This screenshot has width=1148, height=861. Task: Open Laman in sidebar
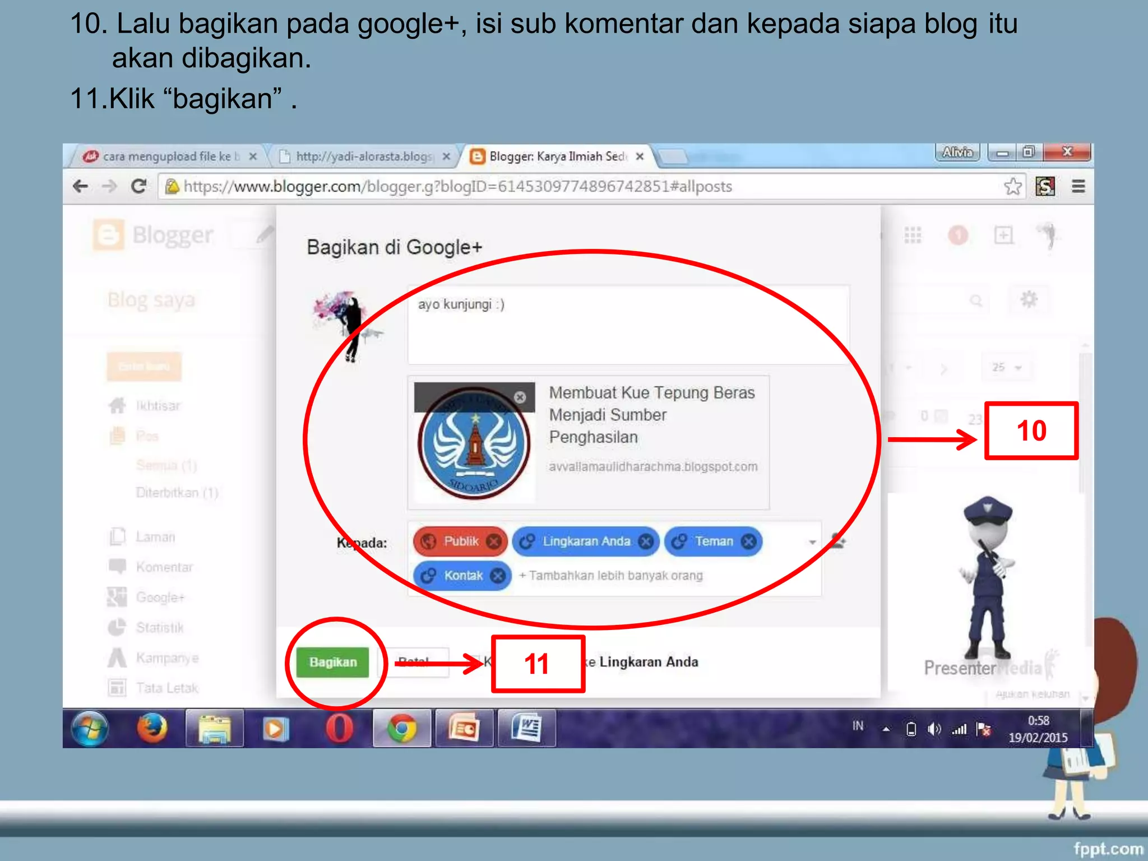(155, 537)
